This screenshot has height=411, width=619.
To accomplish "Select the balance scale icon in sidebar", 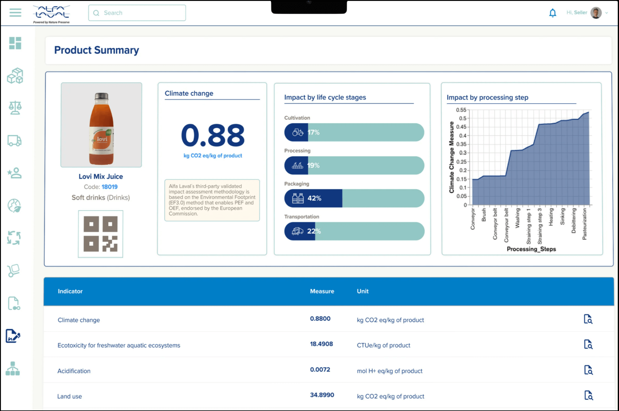I will coord(15,108).
